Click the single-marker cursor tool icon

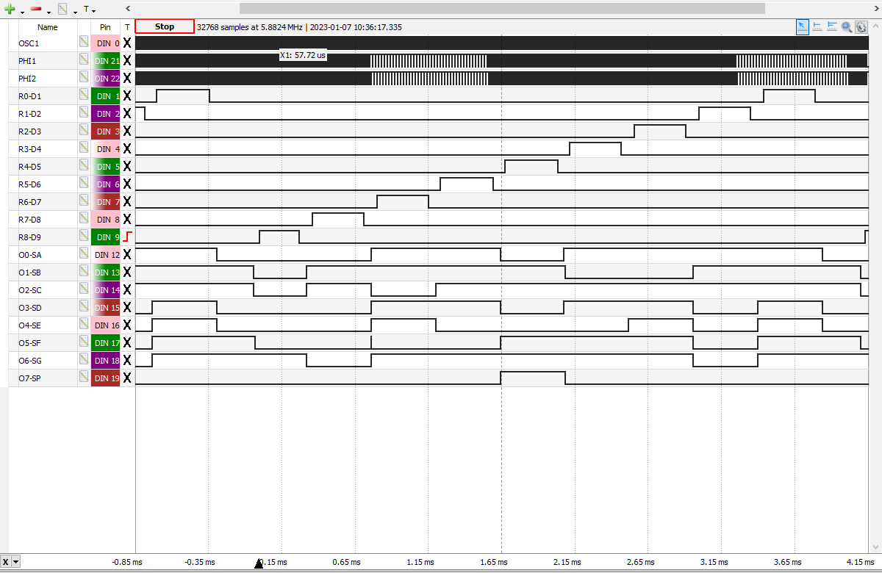click(817, 26)
